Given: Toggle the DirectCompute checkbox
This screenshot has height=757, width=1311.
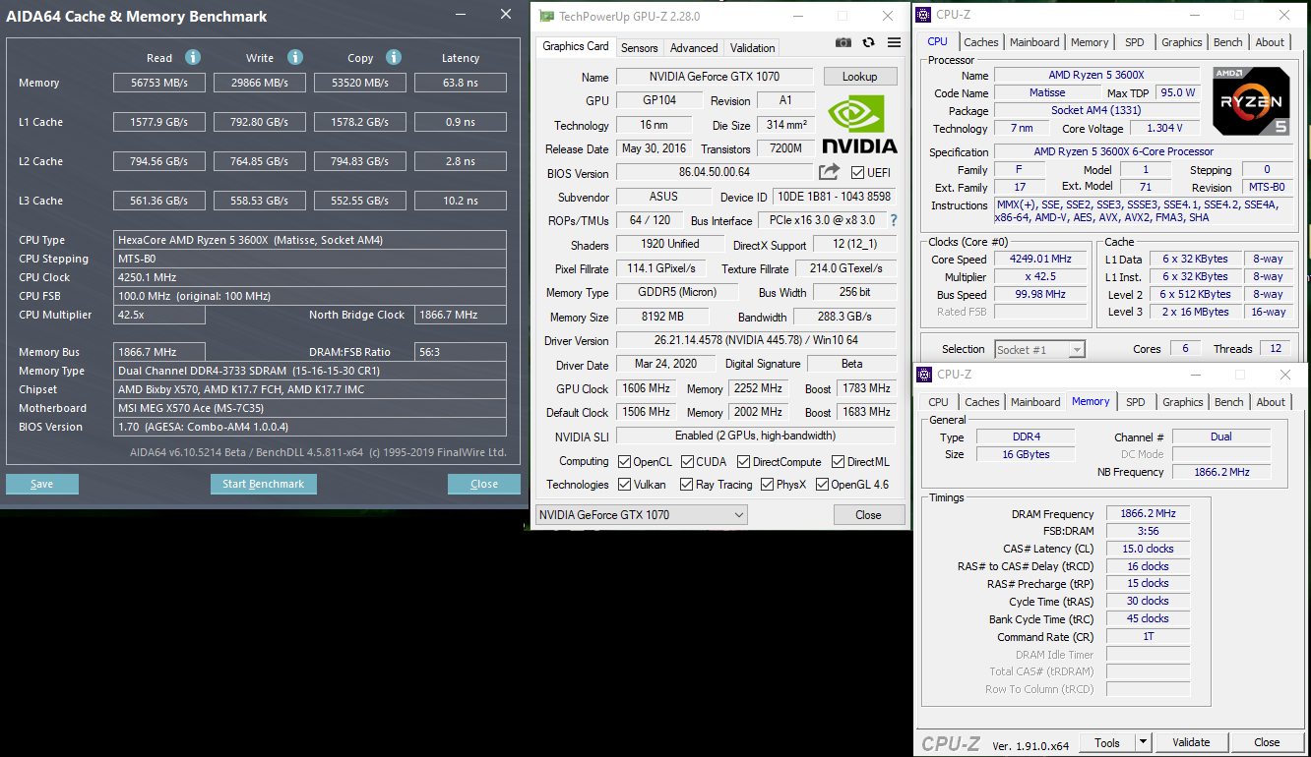Looking at the screenshot, I should point(744,461).
